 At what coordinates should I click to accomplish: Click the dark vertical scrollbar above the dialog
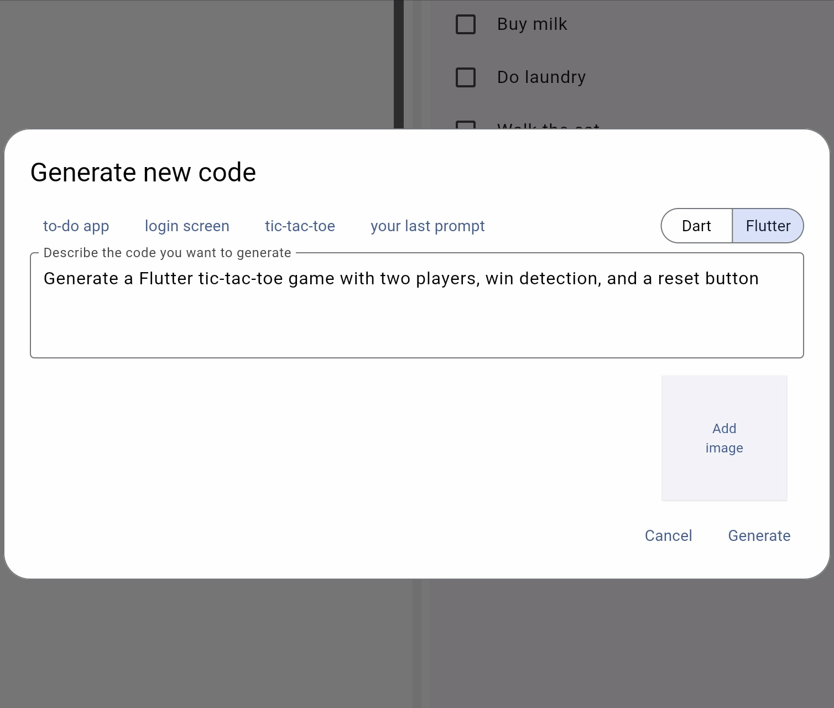(399, 64)
